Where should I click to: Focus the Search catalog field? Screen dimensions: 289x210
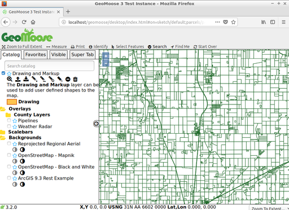pyautogui.click(x=49, y=66)
